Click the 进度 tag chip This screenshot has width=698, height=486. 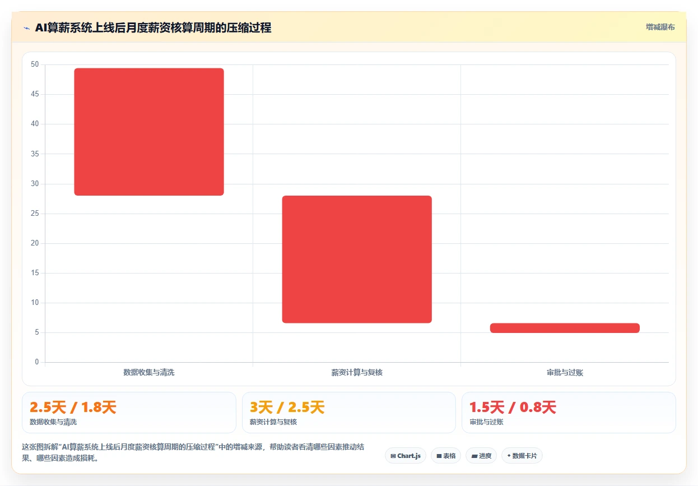pyautogui.click(x=481, y=456)
